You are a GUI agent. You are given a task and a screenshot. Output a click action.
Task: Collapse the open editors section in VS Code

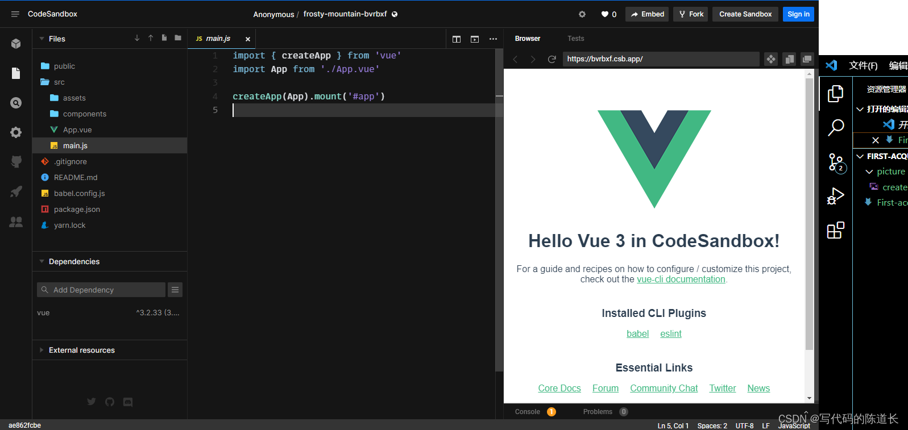860,109
